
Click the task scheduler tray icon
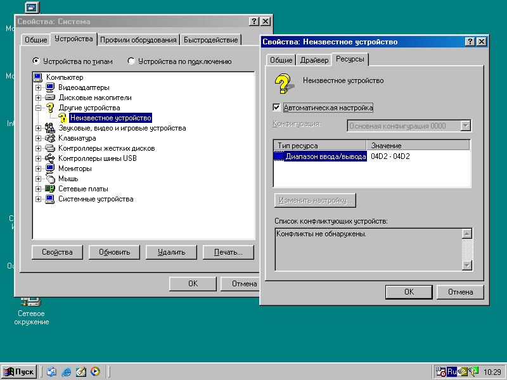pos(440,372)
